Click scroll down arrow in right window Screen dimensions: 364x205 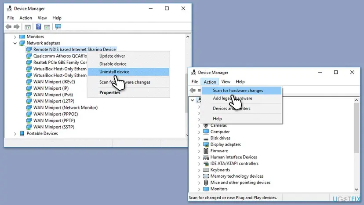pyautogui.click(x=357, y=190)
